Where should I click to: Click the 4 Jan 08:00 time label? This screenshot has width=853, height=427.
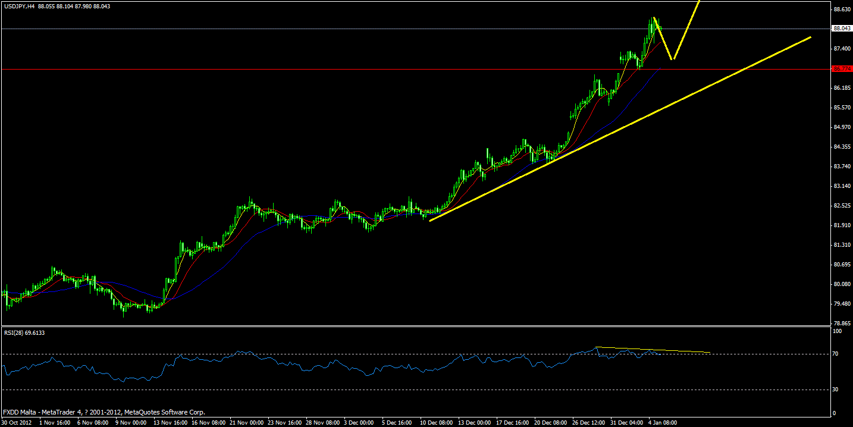point(661,422)
